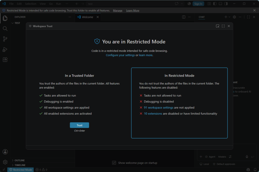Open errors and warnings count in status bar
This screenshot has width=259, height=172.
pos(41,170)
